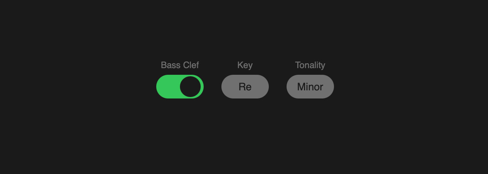Screen dimensions: 488x174
Task: Click the Minor tonality button
Action: 310,87
